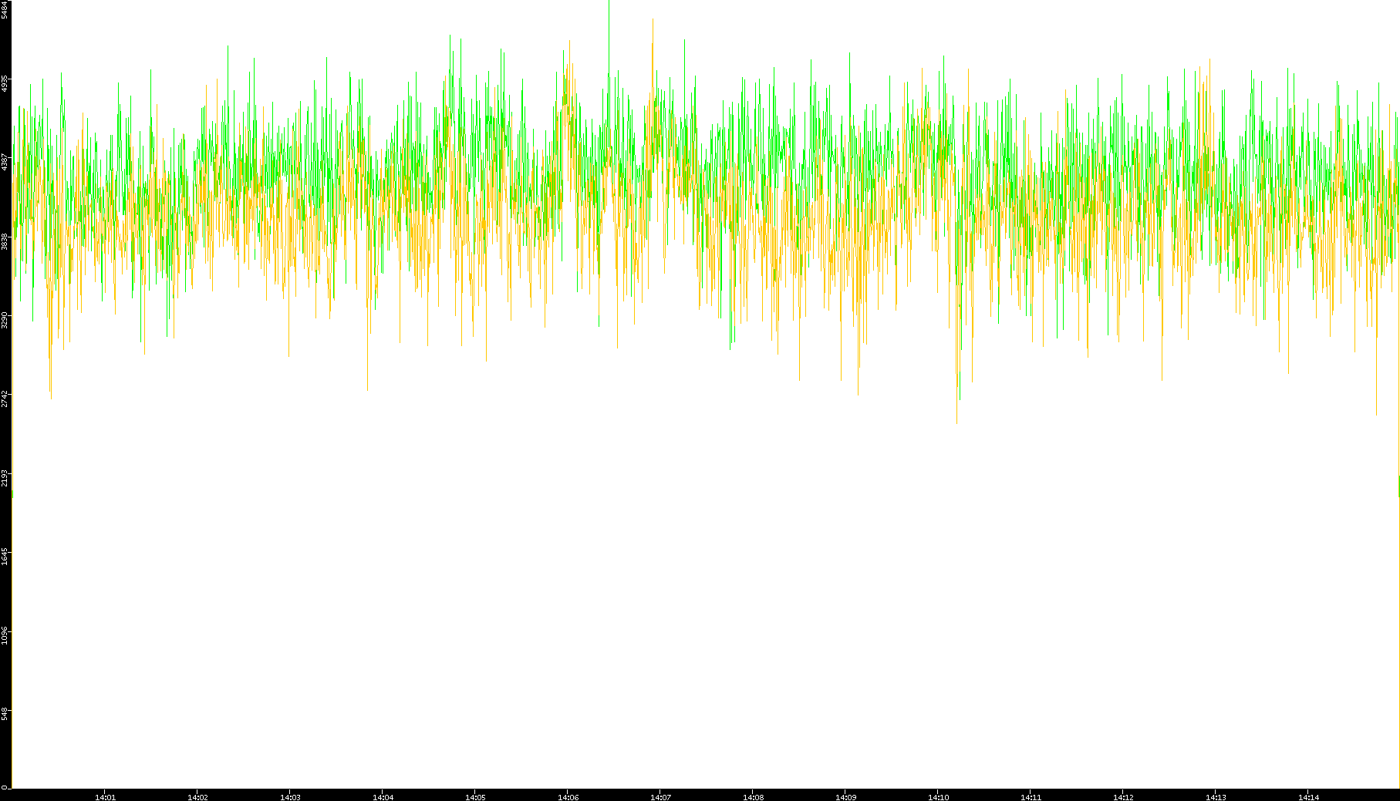Click the 14:13 time tick label
Screen dimensions: 1400x801
click(x=1216, y=797)
